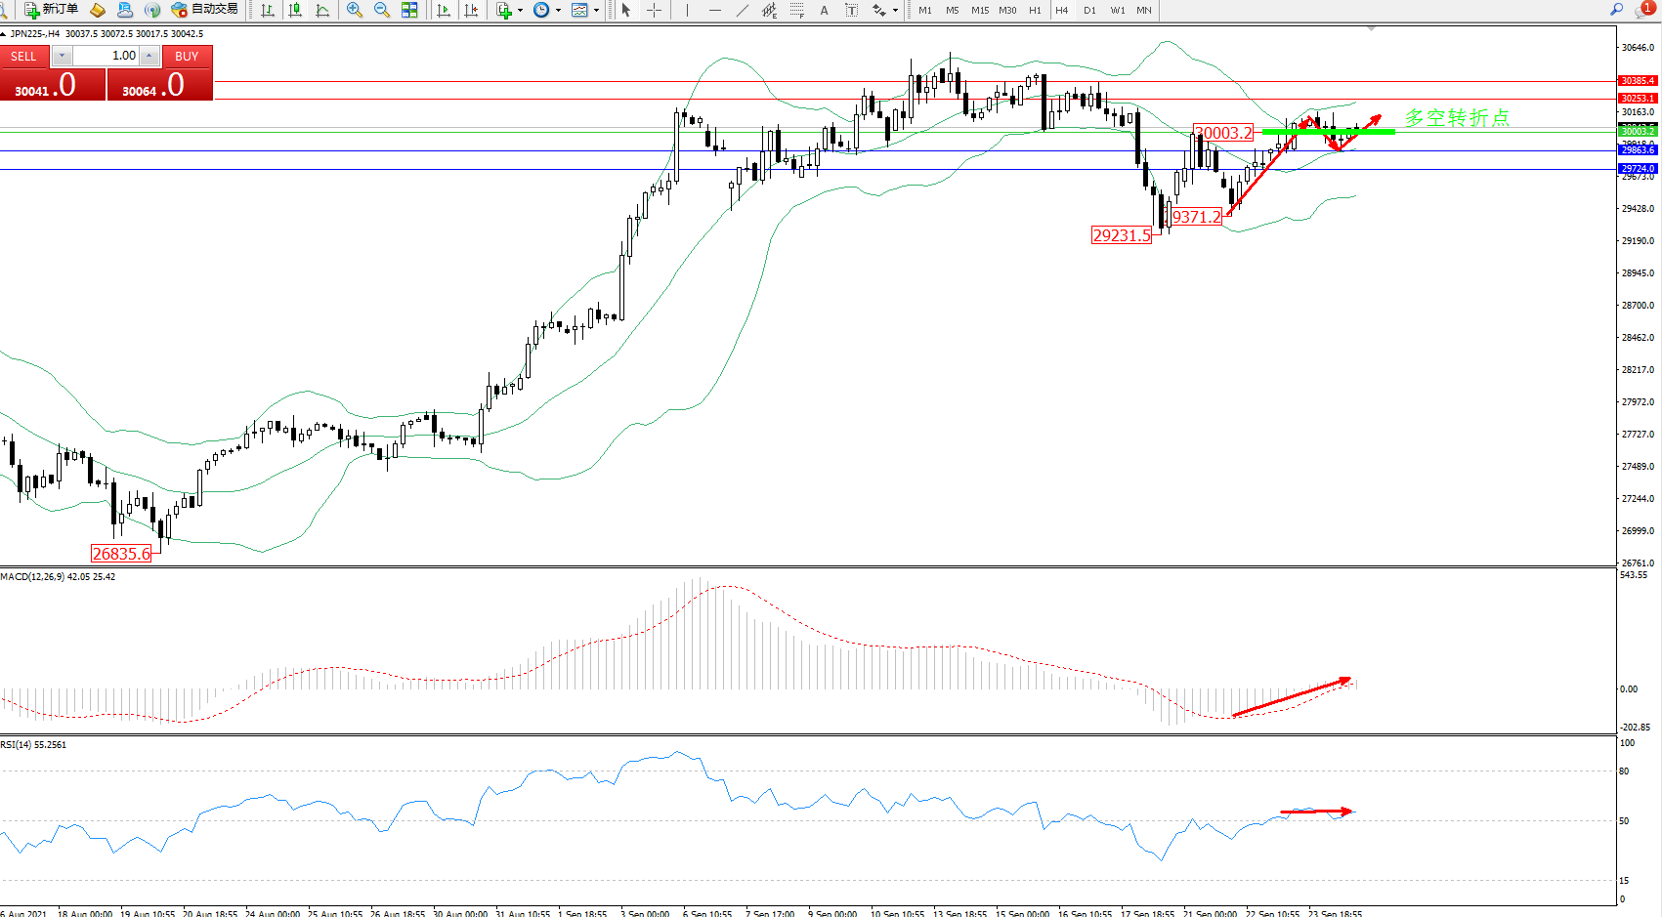Click the Zoom In magnifier icon

pyautogui.click(x=354, y=10)
